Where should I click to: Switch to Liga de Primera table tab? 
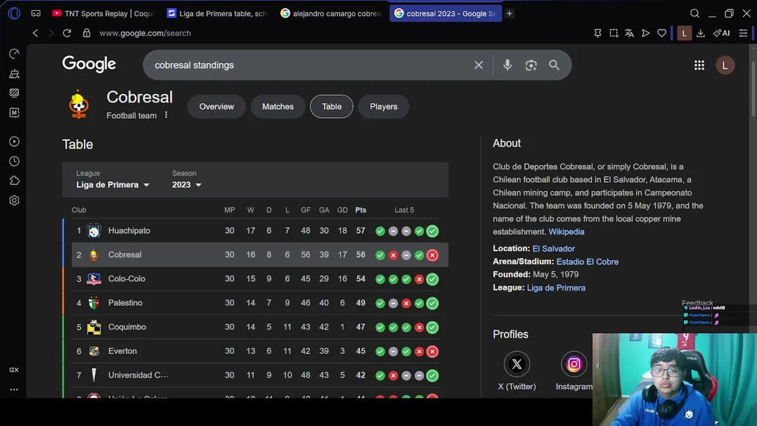[x=217, y=13]
